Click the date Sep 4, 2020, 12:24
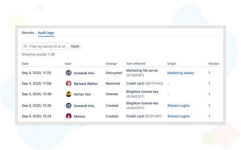 (37, 116)
